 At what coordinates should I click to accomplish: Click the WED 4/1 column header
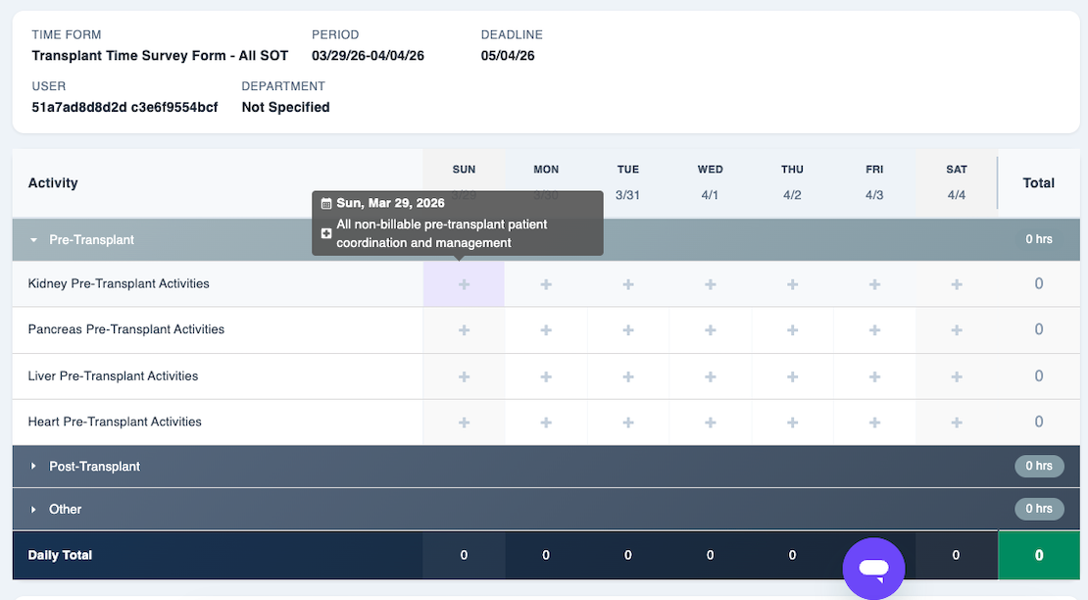[710, 182]
